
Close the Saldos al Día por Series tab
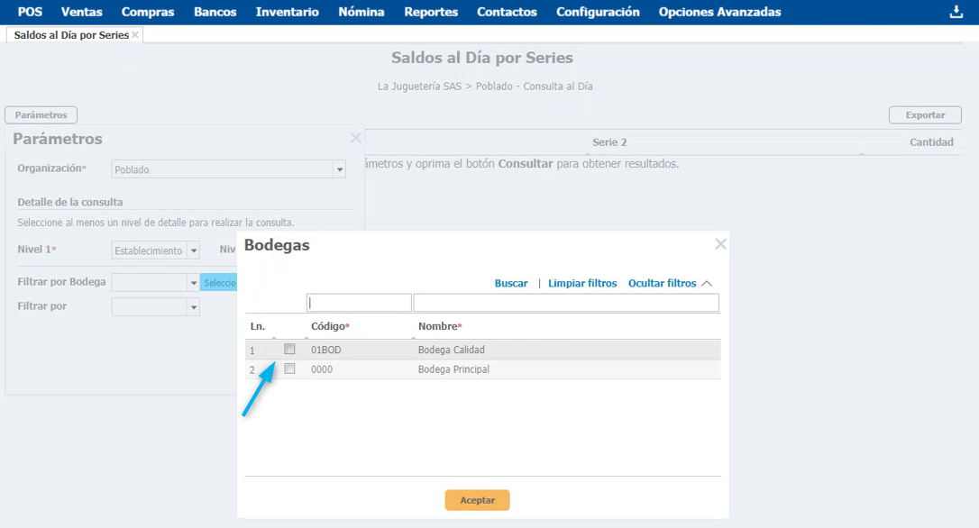click(135, 35)
